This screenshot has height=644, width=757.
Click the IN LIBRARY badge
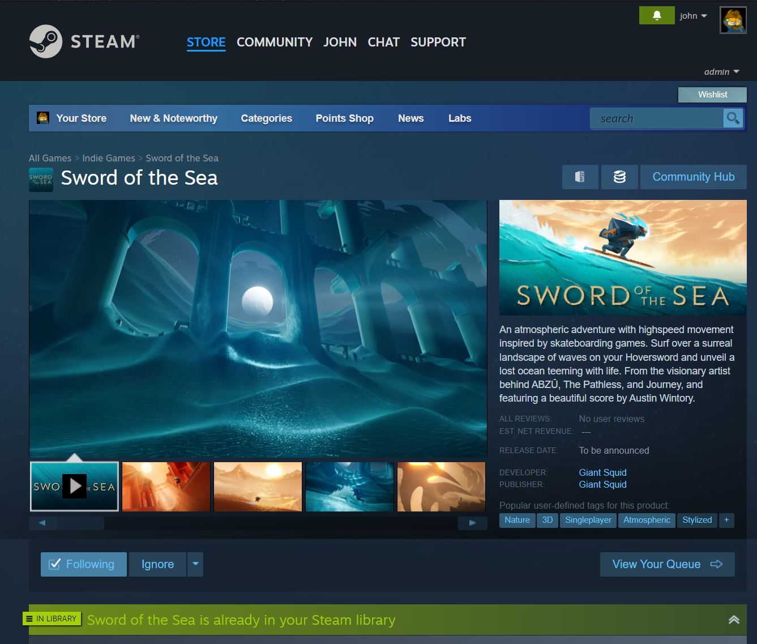tap(52, 619)
